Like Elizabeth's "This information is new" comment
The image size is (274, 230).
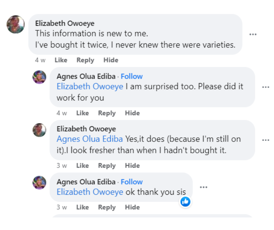[61, 60]
